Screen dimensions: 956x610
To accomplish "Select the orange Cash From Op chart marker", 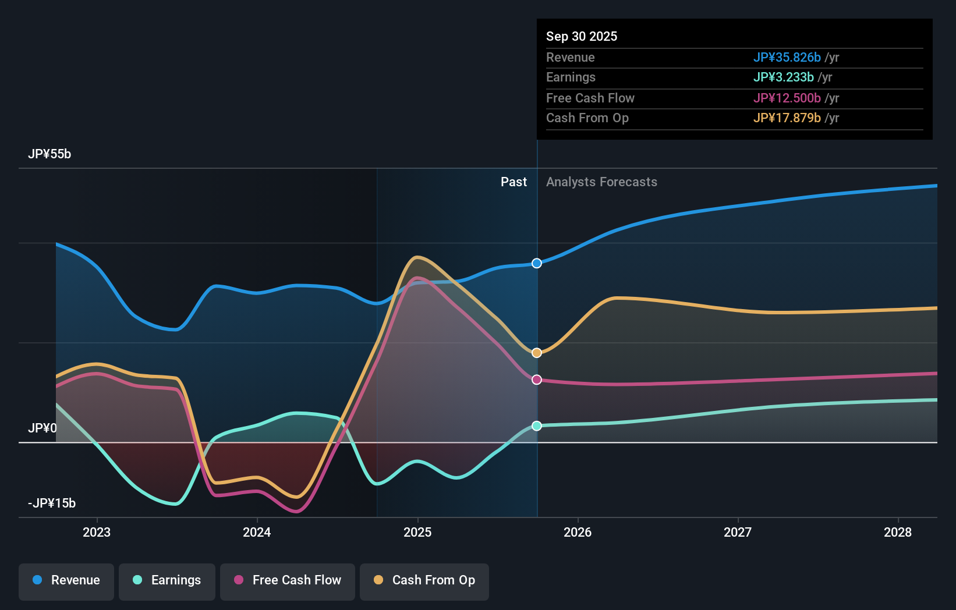I will coord(536,352).
